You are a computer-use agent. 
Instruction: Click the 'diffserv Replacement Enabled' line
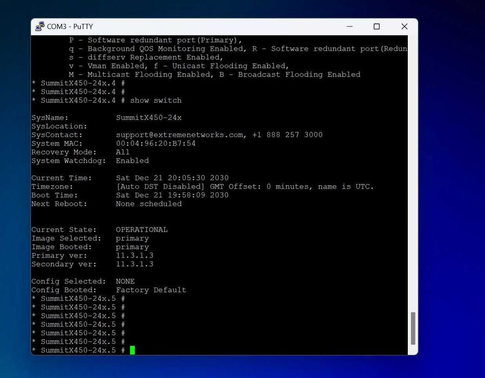point(155,58)
